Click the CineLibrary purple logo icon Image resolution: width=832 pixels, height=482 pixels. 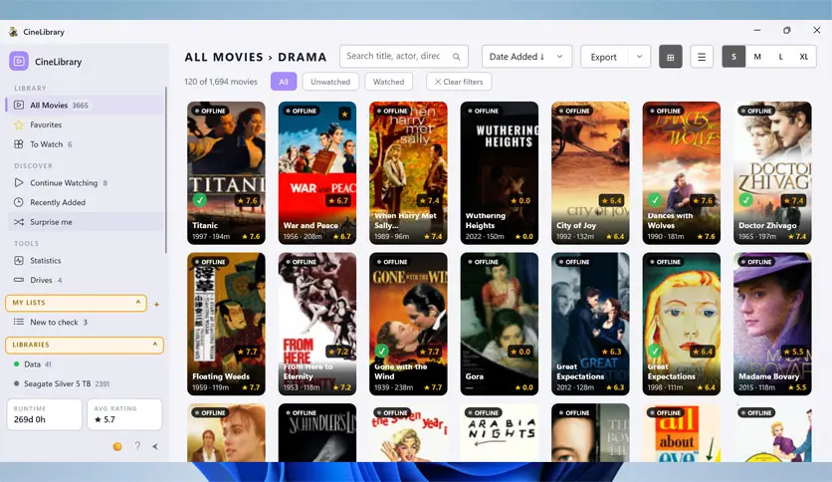[x=19, y=61]
